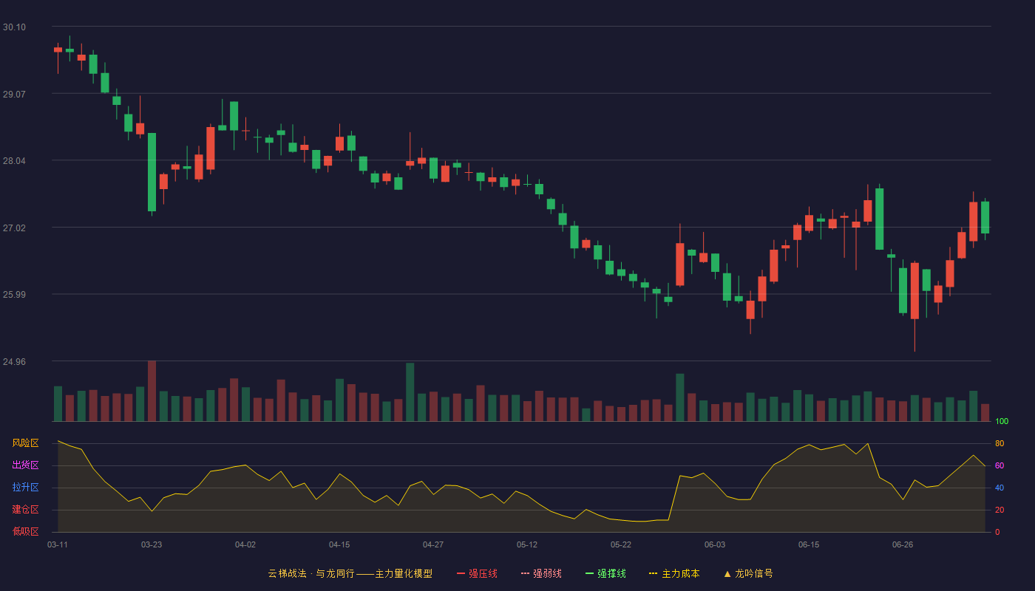1035x591 pixels.
Task: Click the 拉升区 zone label
Action: (x=25, y=488)
